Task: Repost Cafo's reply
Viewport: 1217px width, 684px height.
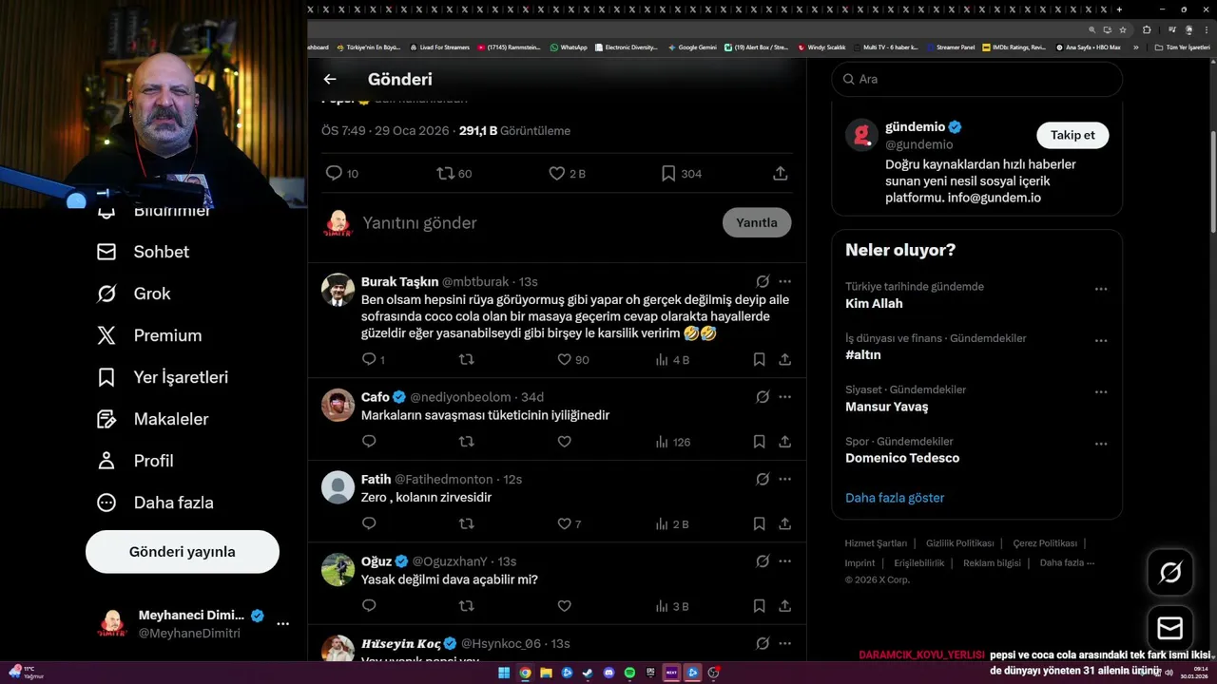Action: tap(467, 442)
